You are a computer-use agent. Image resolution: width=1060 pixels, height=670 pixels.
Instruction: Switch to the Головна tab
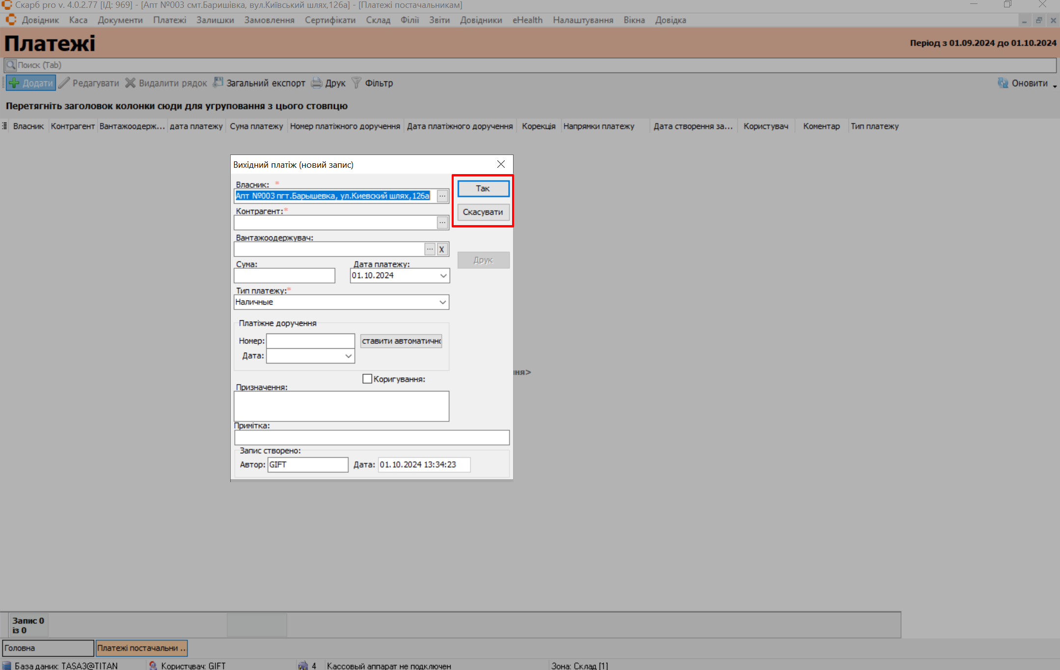pos(48,648)
